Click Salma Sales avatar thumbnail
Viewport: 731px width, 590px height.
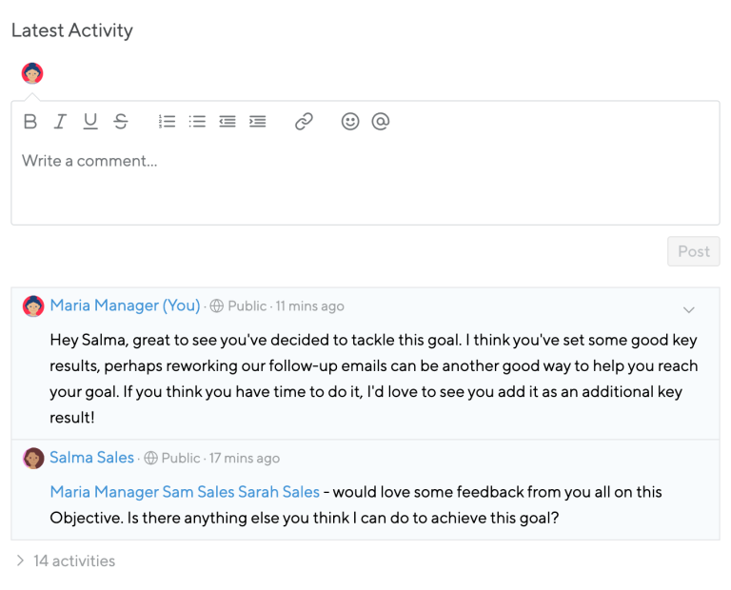click(x=33, y=458)
